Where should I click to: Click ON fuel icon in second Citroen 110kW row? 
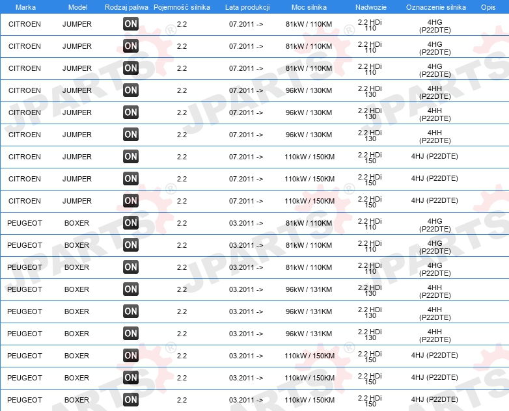coord(131,178)
